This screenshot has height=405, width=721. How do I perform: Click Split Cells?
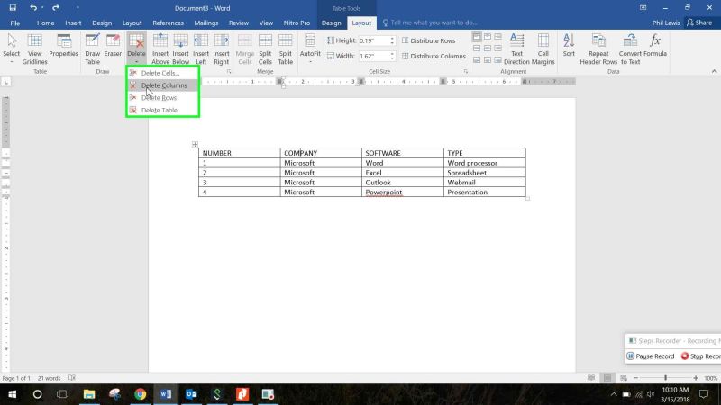tap(265, 49)
